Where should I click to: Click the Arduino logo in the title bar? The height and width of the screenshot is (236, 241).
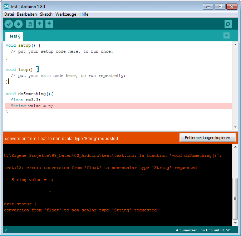6,6
